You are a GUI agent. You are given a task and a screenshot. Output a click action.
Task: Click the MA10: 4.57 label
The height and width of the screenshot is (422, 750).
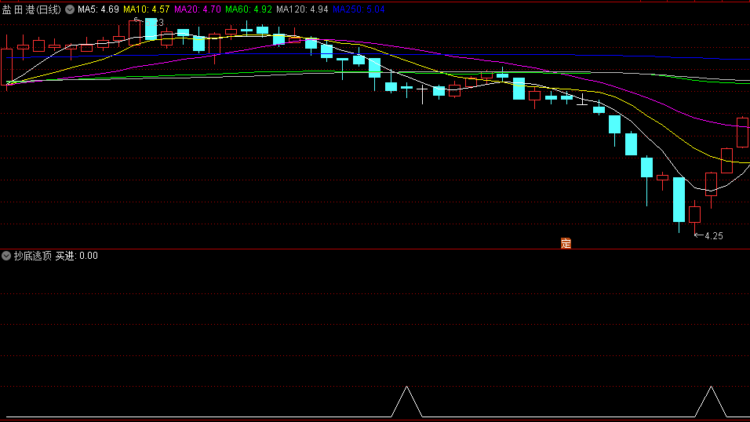coord(147,9)
